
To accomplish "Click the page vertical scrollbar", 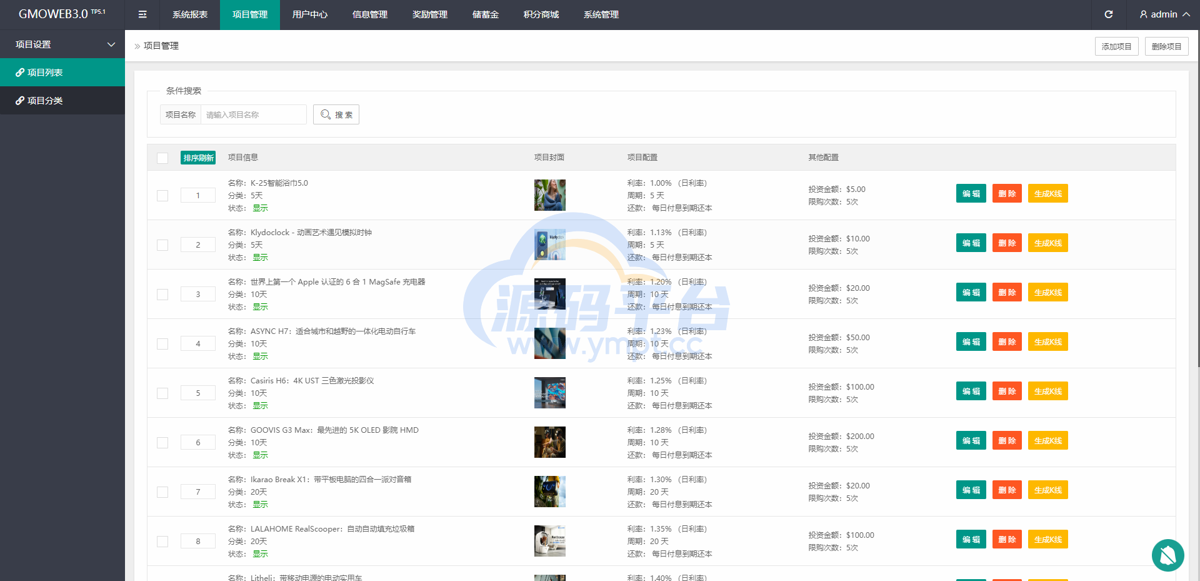I will [x=1198, y=199].
